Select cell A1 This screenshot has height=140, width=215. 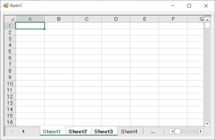point(30,26)
